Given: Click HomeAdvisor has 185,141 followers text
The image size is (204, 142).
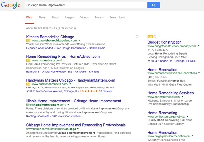Looking at the screenshot, I should tap(55, 68).
